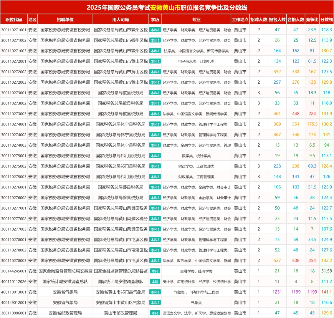Click the score line 141.1
The height and width of the screenshot is (318, 334).
(x=327, y=292)
